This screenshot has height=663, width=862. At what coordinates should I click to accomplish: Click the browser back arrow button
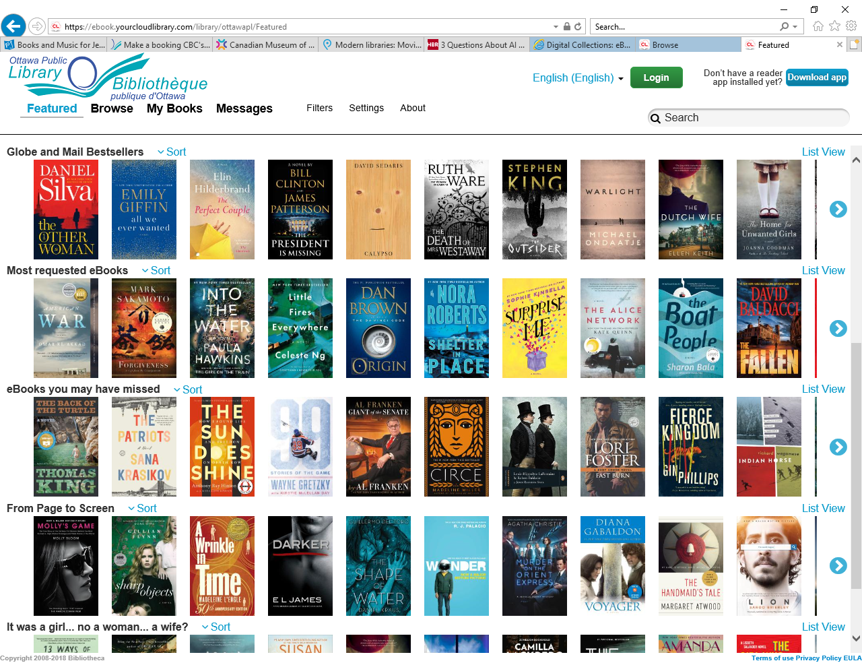coord(13,26)
